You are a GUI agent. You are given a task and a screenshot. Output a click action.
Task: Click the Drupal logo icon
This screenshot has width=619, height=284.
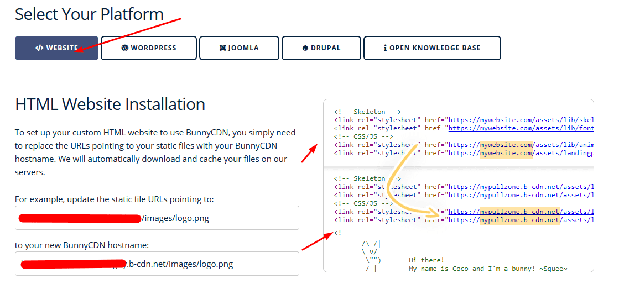305,48
